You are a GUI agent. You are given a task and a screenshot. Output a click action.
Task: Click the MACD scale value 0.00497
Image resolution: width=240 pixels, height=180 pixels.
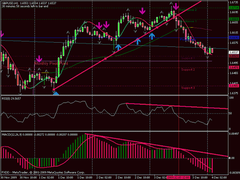point(234,134)
